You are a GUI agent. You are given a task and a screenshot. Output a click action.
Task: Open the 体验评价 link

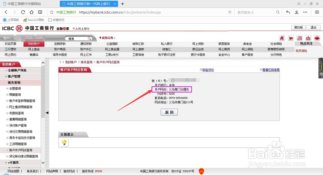click(x=208, y=70)
